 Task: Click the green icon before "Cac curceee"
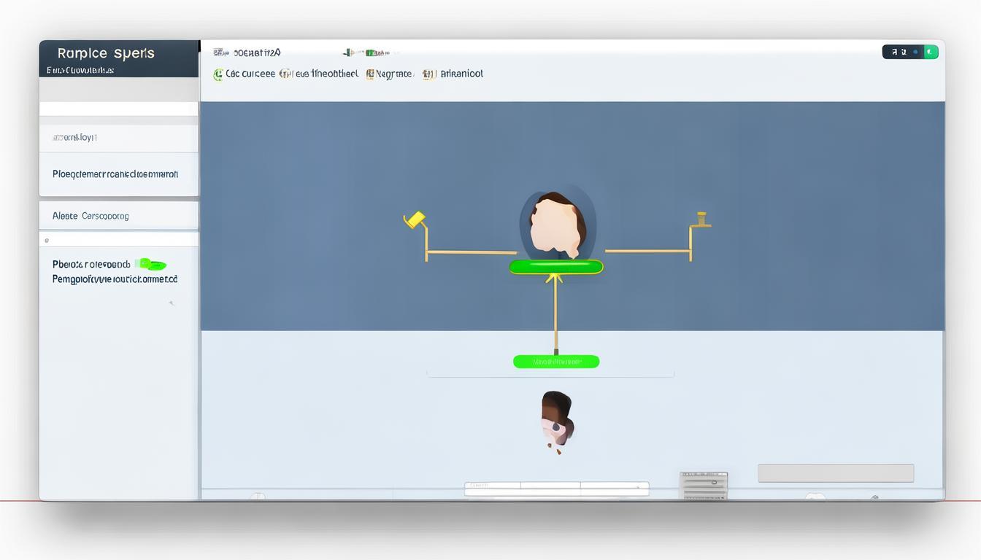[218, 74]
